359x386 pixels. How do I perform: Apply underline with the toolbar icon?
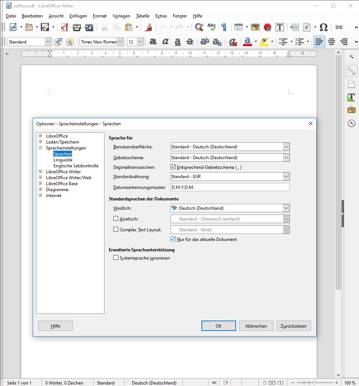[178, 42]
